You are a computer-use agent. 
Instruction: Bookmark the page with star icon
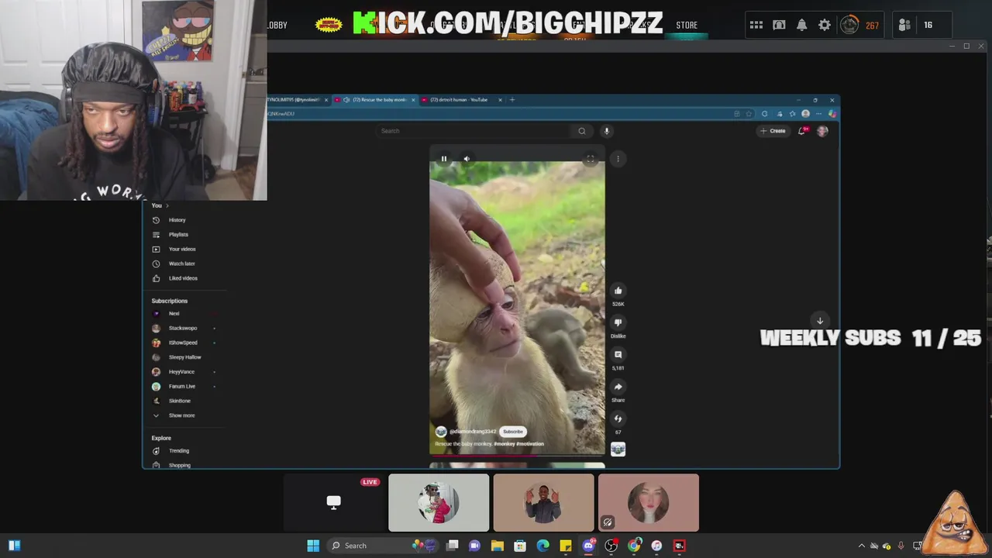point(748,114)
